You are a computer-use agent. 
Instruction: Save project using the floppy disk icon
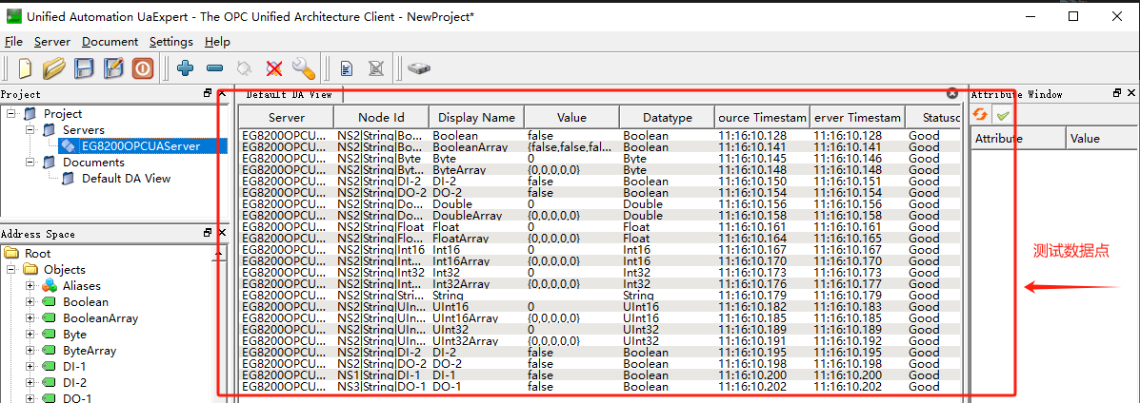[84, 68]
